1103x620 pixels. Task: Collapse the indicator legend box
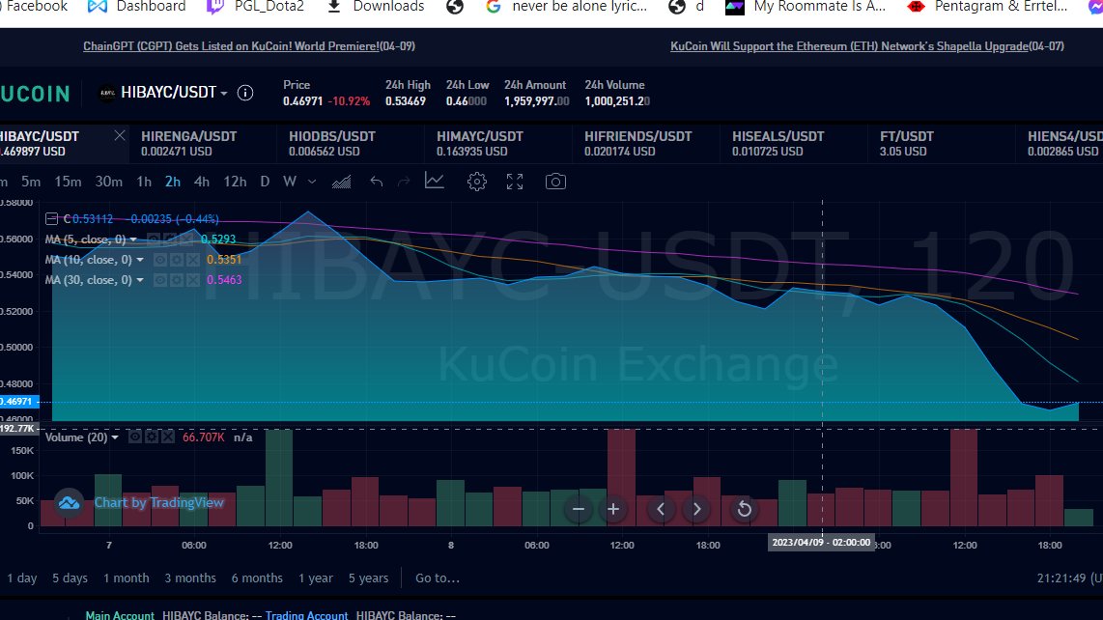pyautogui.click(x=51, y=219)
